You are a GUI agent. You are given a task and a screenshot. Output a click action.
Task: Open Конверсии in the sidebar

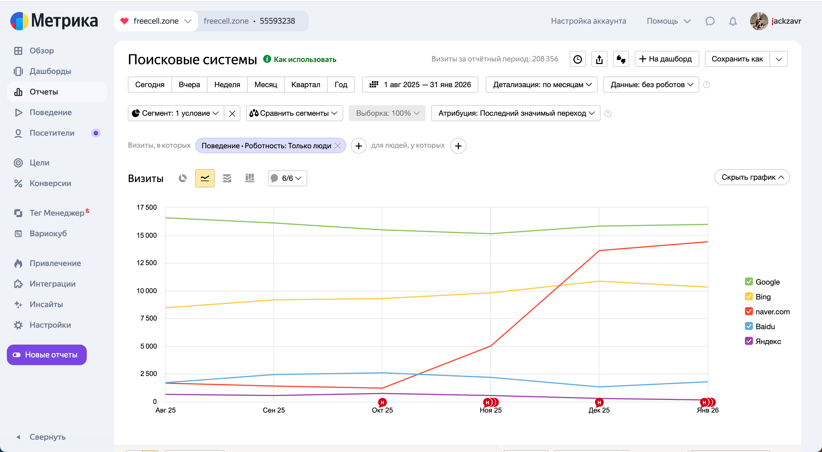coord(50,183)
